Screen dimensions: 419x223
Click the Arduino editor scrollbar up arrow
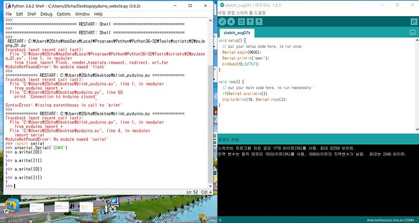pyautogui.click(x=417, y=40)
